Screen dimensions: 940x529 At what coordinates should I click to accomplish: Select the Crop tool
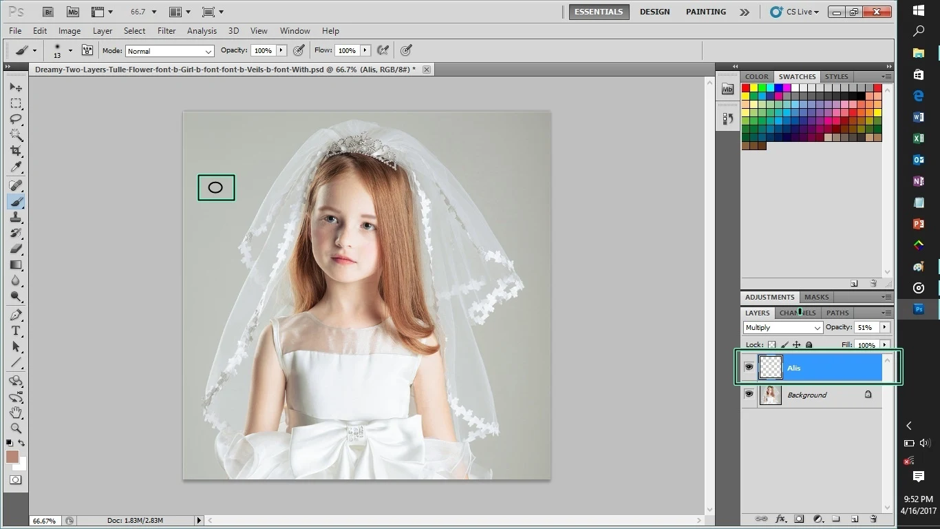pos(16,151)
